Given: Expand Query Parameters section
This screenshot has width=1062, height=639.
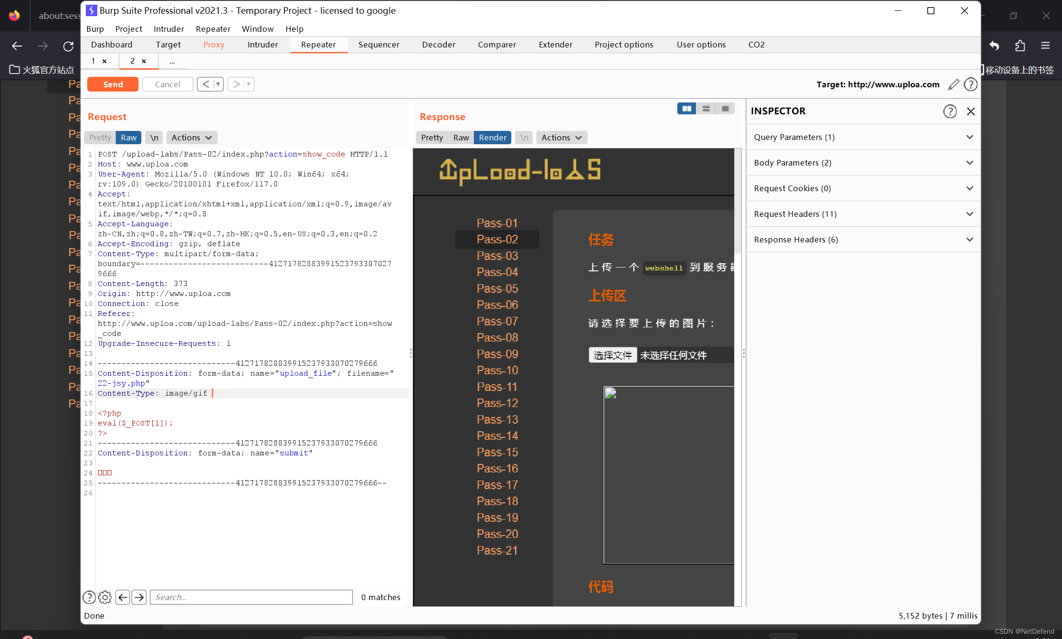Looking at the screenshot, I should (x=863, y=137).
